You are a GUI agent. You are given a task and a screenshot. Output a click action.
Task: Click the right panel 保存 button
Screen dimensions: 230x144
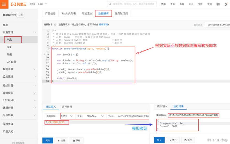188,140
